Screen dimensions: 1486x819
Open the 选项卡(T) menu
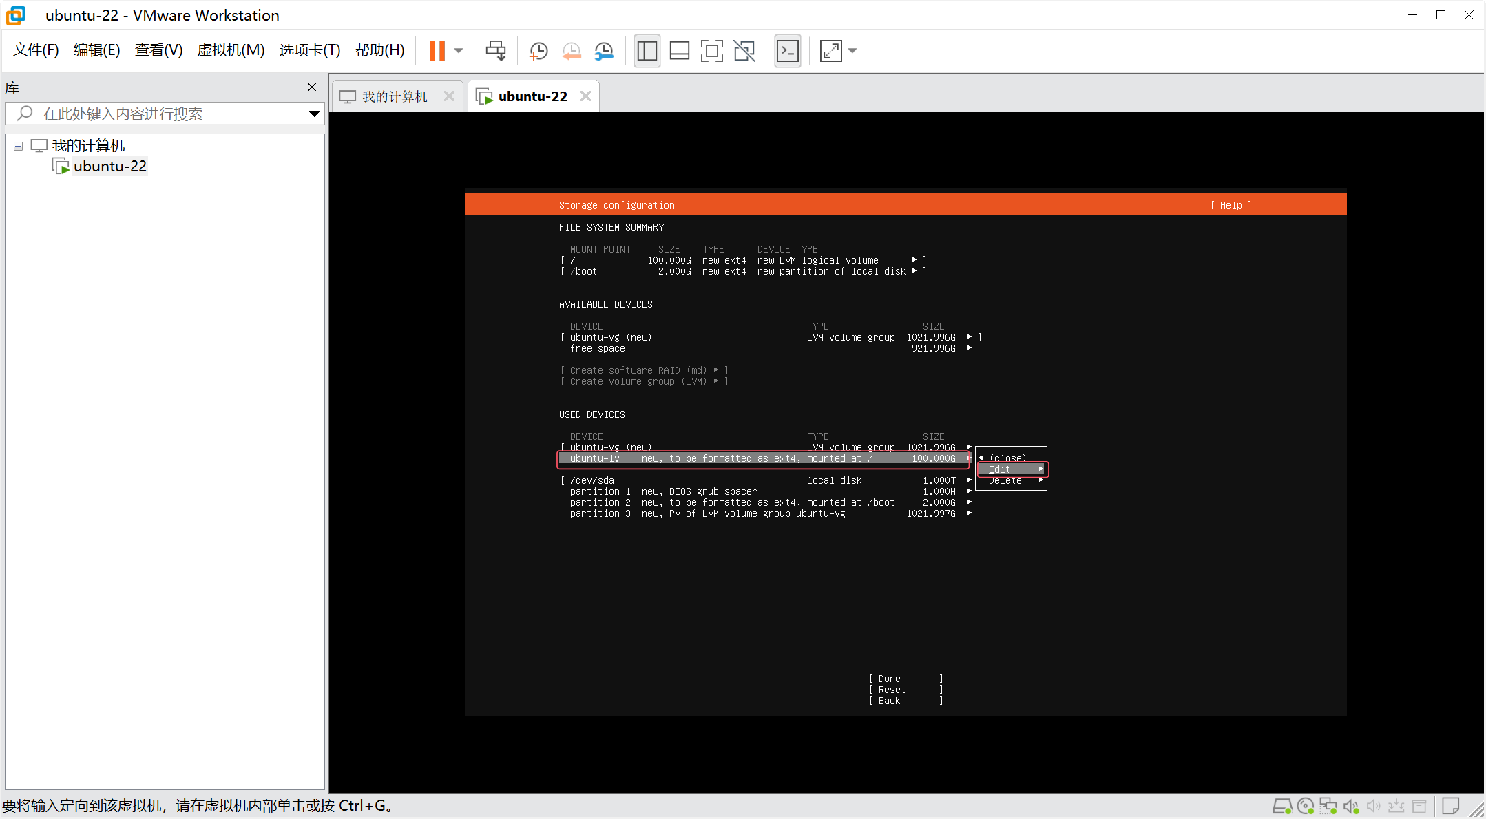pyautogui.click(x=309, y=50)
